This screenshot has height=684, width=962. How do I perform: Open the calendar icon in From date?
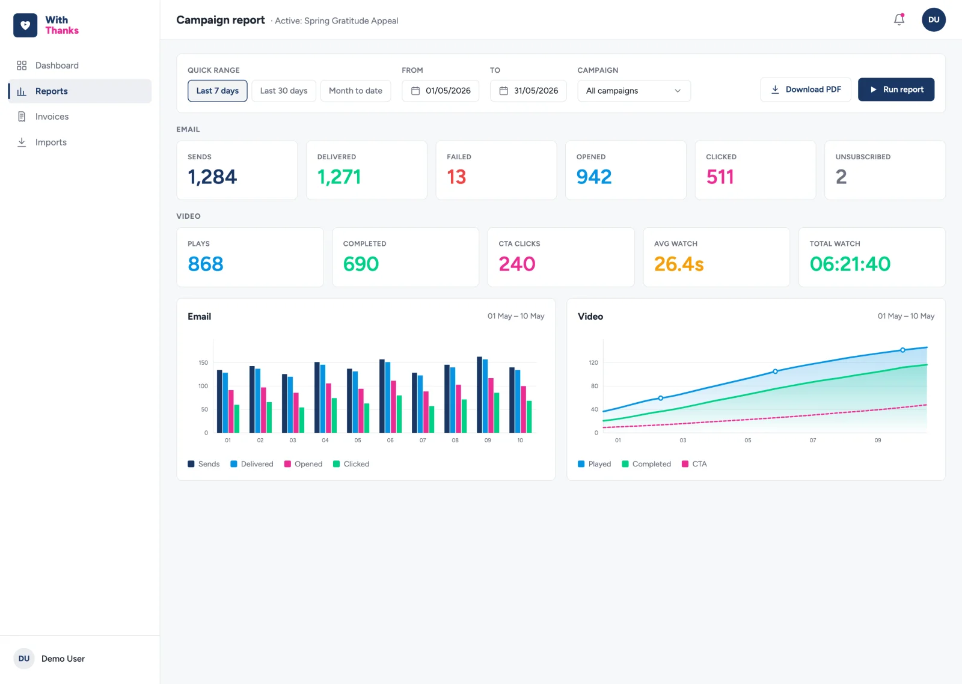[415, 91]
